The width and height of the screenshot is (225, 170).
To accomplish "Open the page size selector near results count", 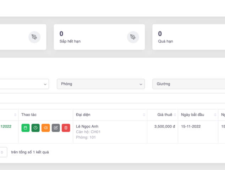I will coord(3,152).
